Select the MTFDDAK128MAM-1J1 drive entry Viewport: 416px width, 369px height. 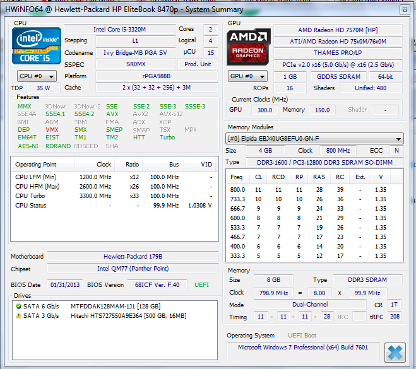115,307
